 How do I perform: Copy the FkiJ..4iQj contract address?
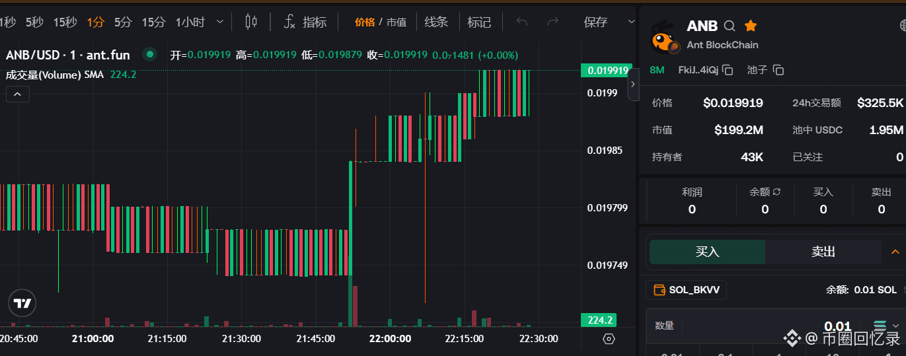point(728,69)
